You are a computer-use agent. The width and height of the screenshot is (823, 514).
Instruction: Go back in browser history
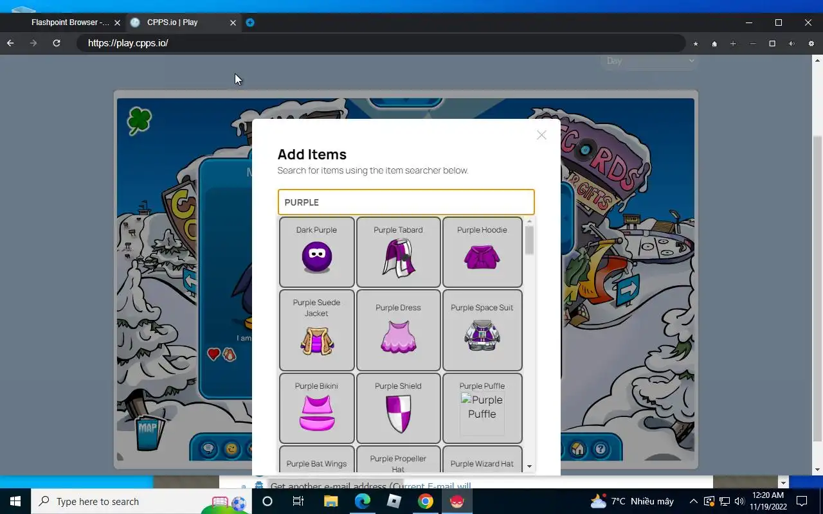coord(10,43)
